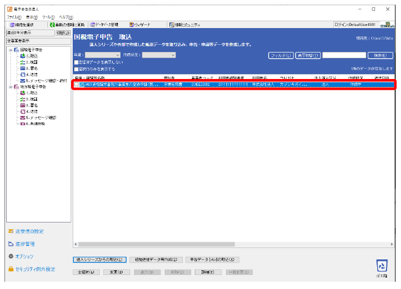Click the 全選択(A) button
401x289 pixels.
pyautogui.click(x=86, y=272)
